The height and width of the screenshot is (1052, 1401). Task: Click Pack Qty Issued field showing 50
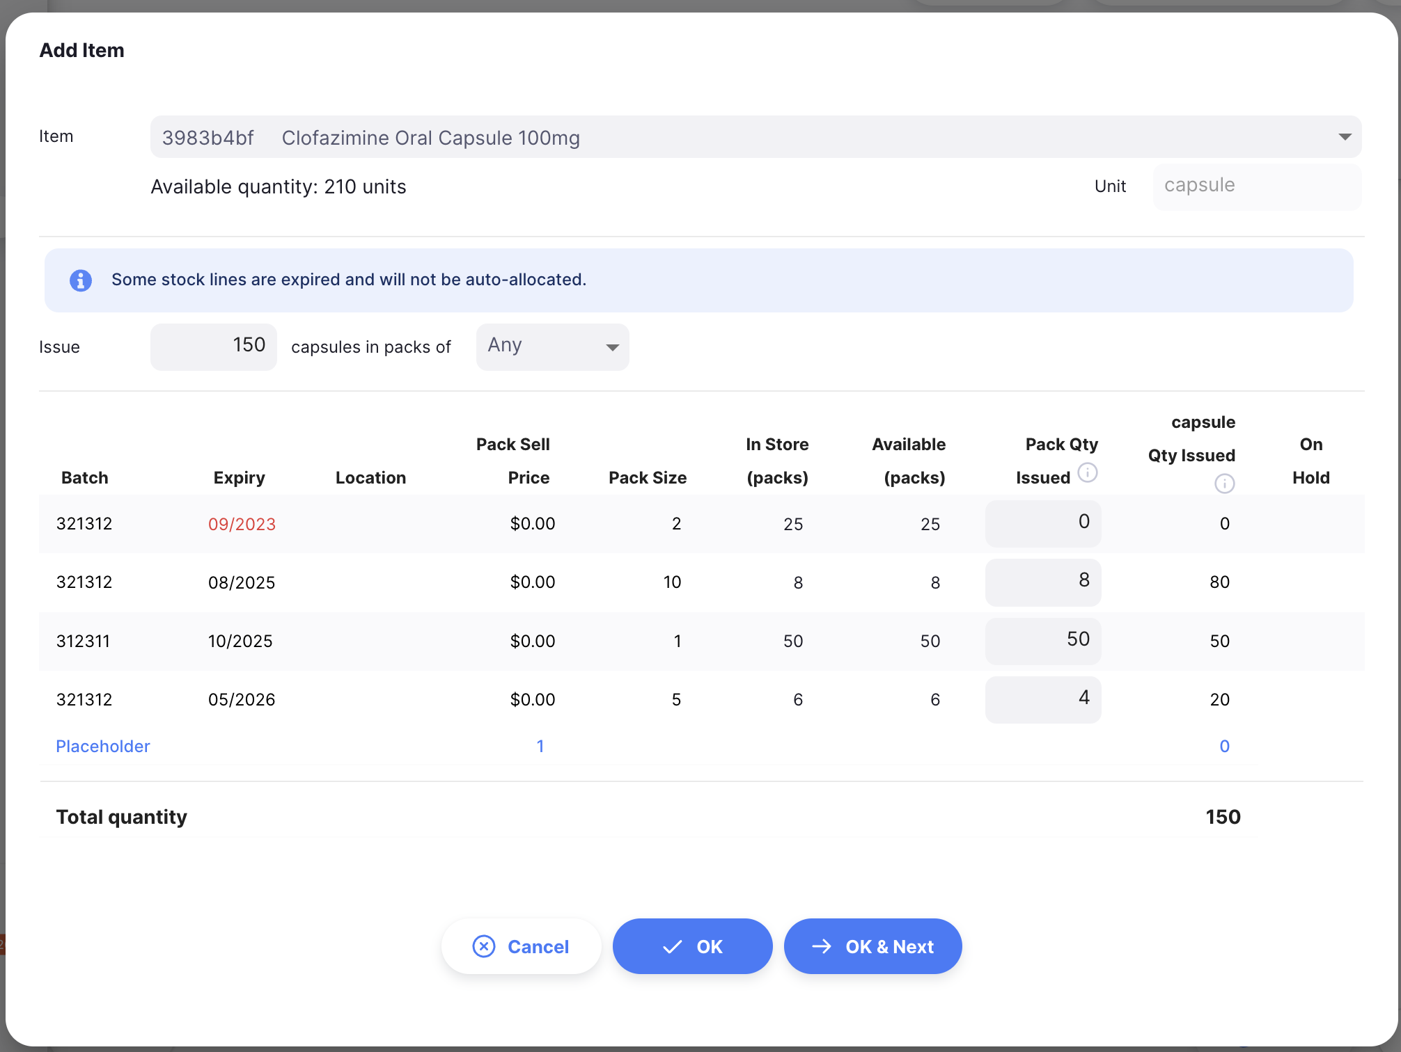1042,641
